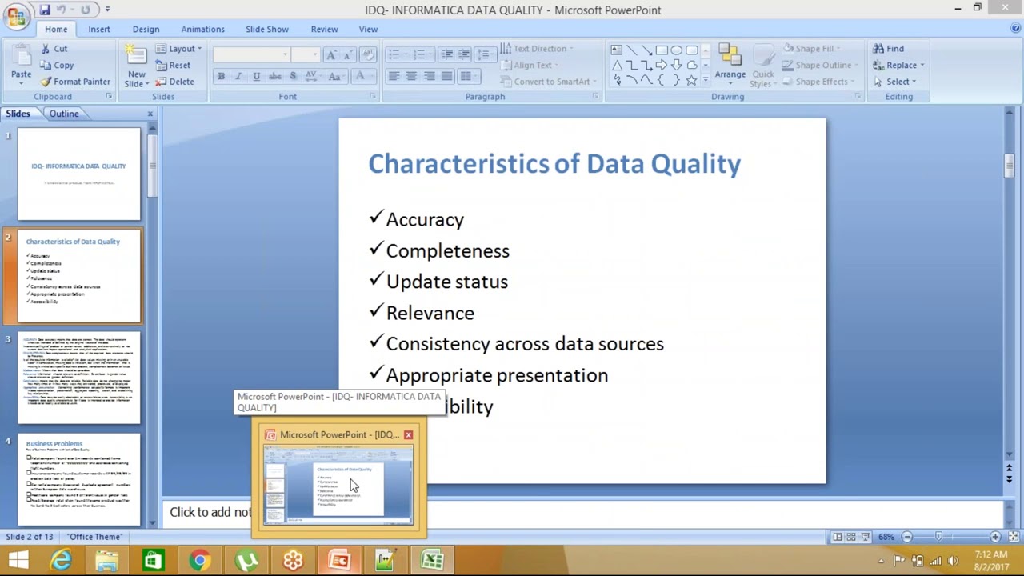Image resolution: width=1024 pixels, height=576 pixels.
Task: Pick the text box shape in gallery
Action: click(616, 50)
